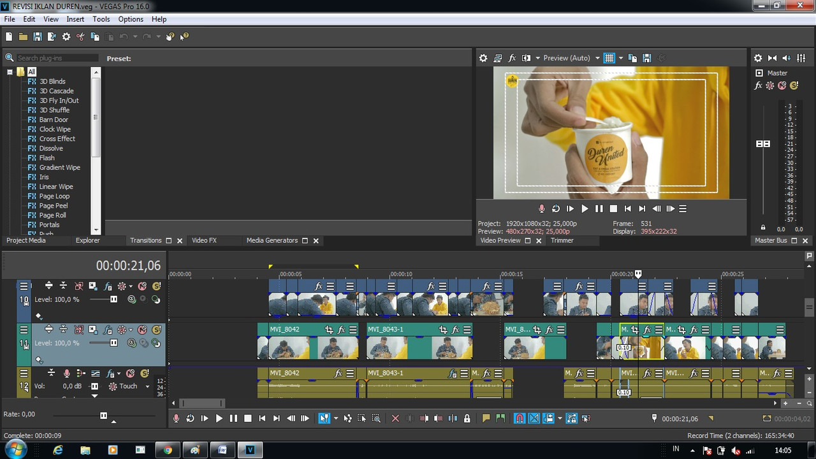This screenshot has width=816, height=459.
Task: Open event pan/crop on MVI_8042 video clip
Action: pos(329,330)
